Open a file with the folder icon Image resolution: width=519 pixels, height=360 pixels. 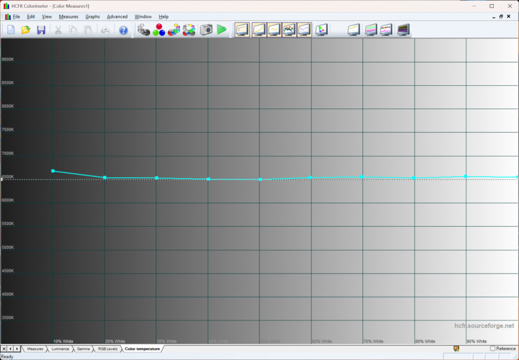[26, 30]
